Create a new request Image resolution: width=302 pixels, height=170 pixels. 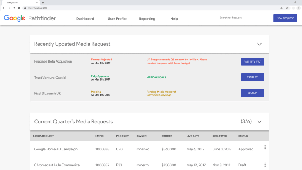pyautogui.click(x=285, y=18)
